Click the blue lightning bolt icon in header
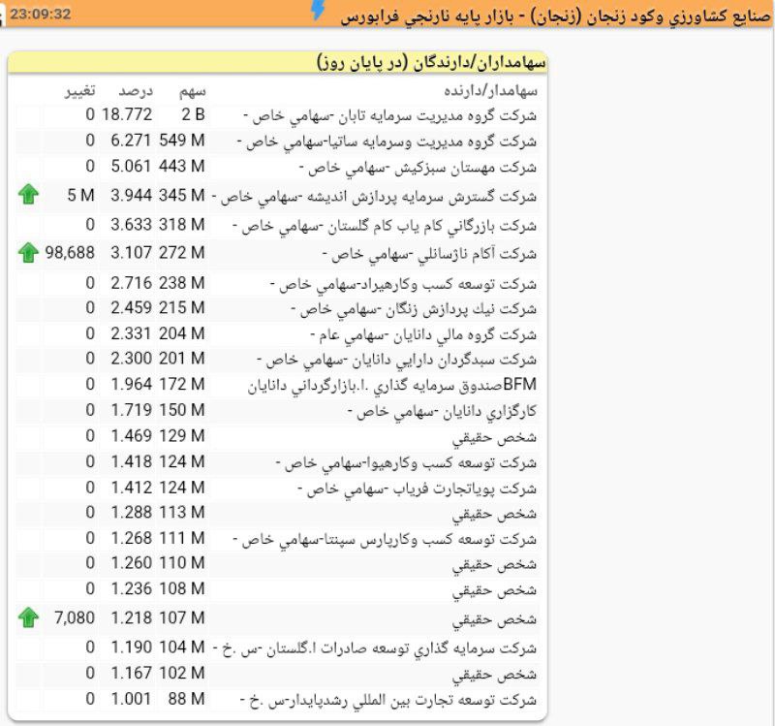The height and width of the screenshot is (726, 775). 318,11
